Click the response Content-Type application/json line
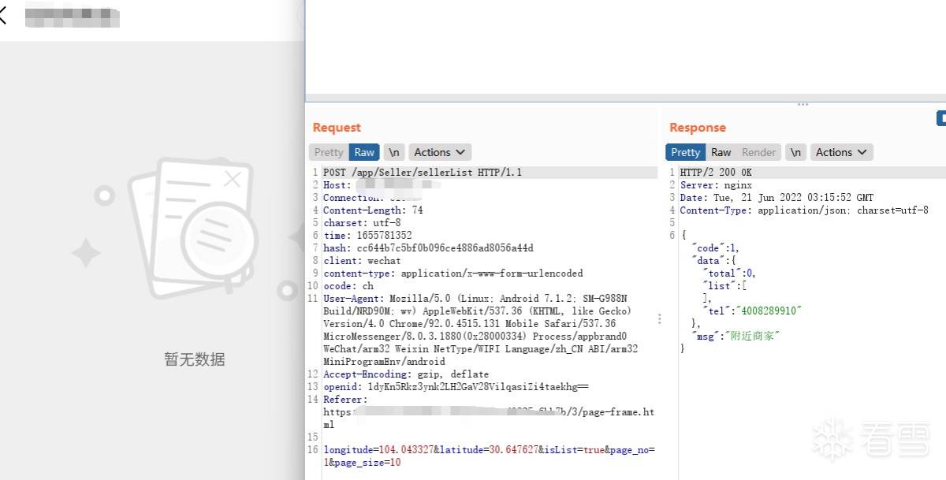 point(804,210)
